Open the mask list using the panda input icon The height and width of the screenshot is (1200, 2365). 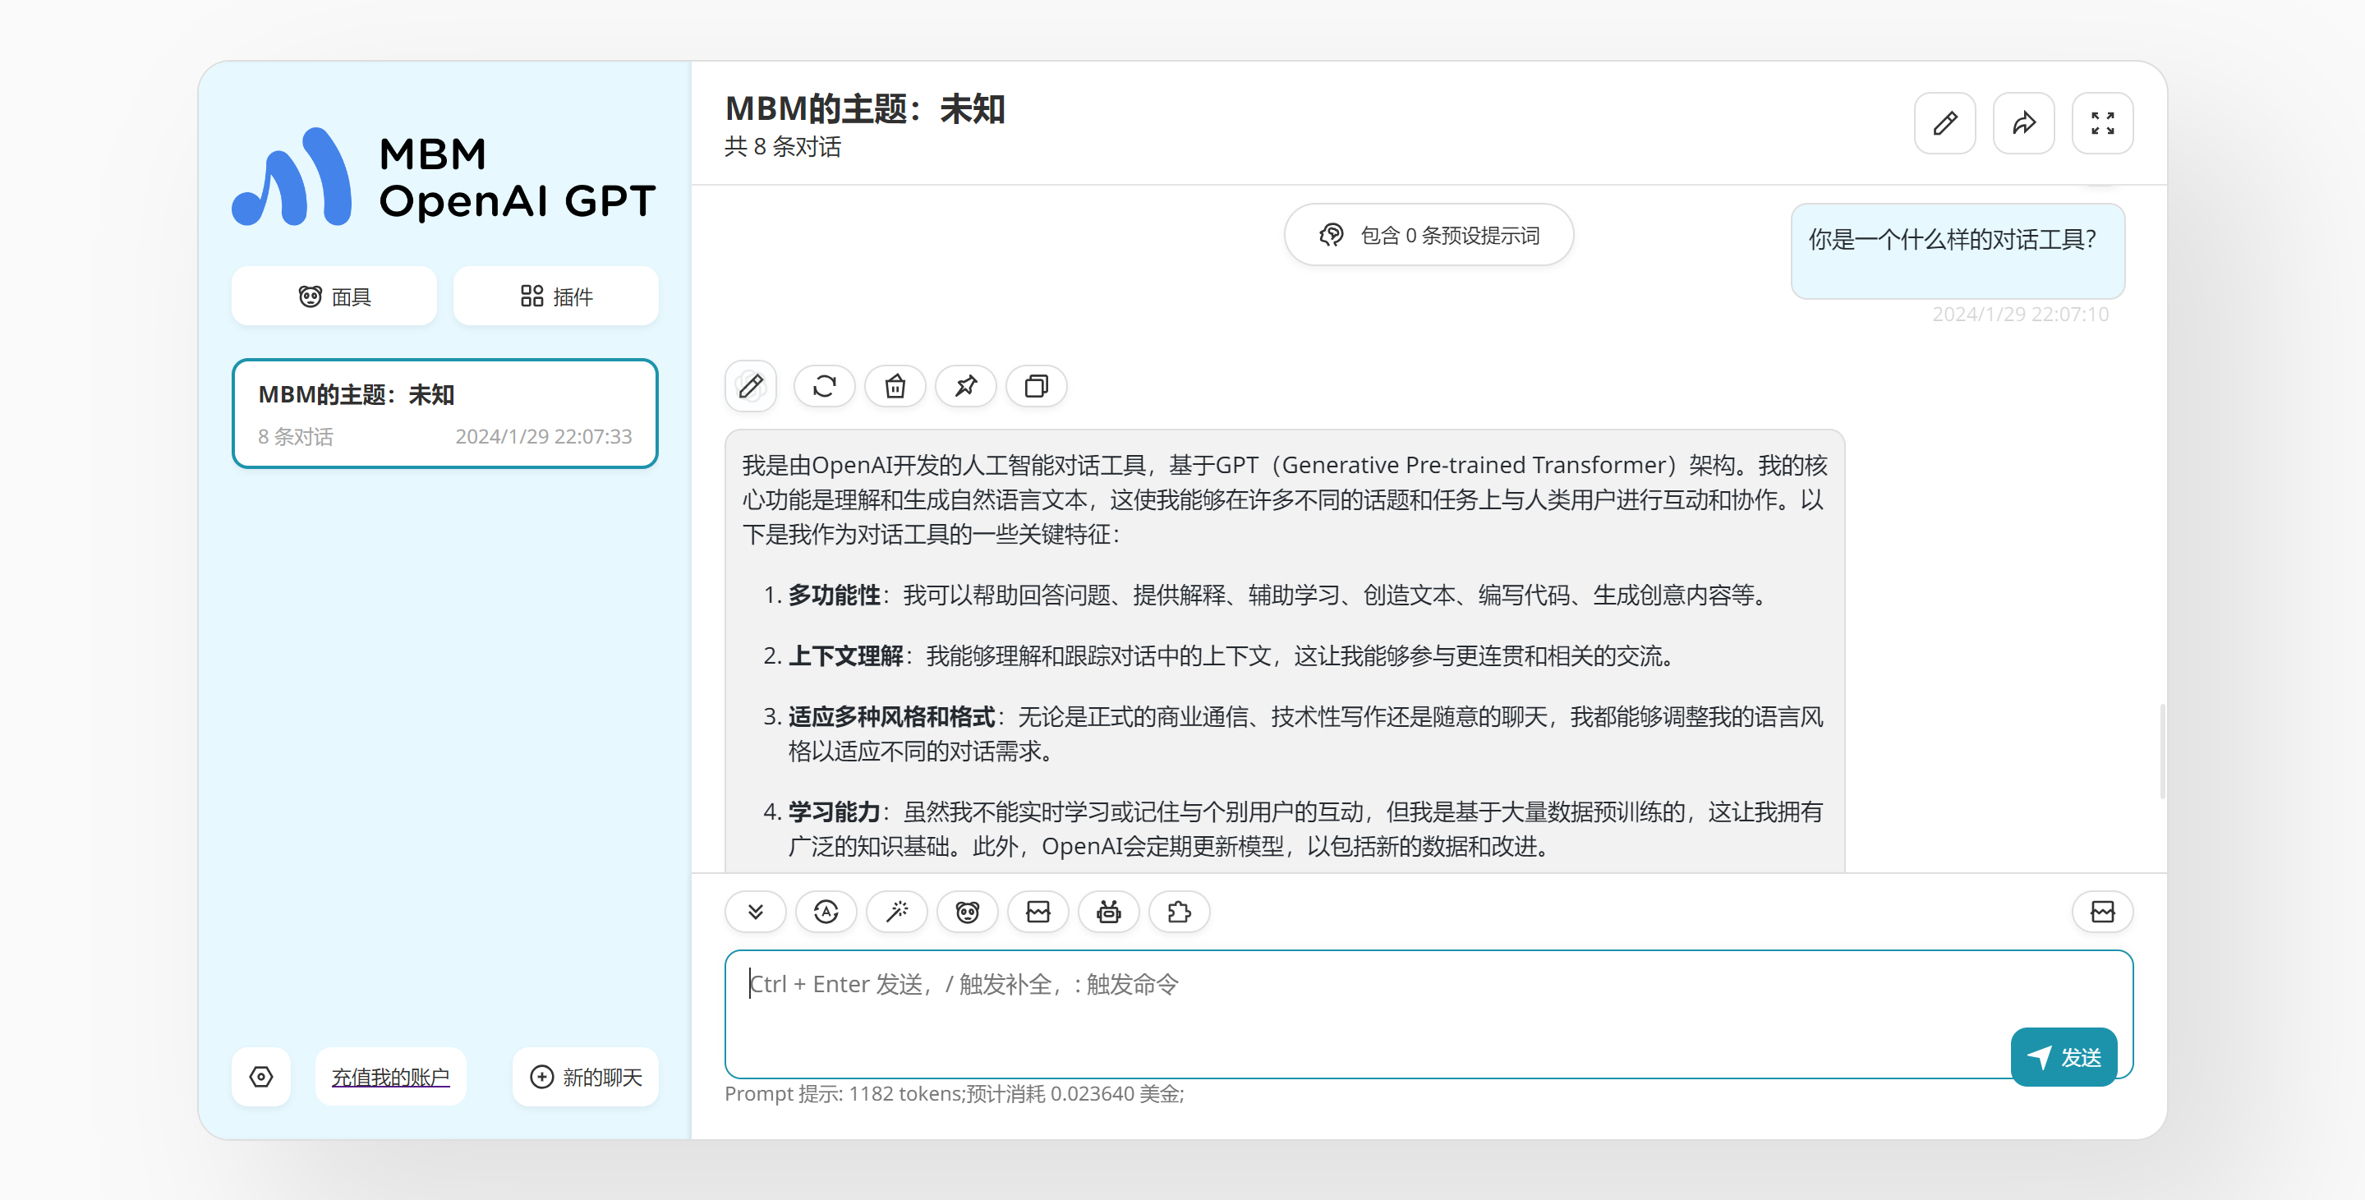coord(967,912)
